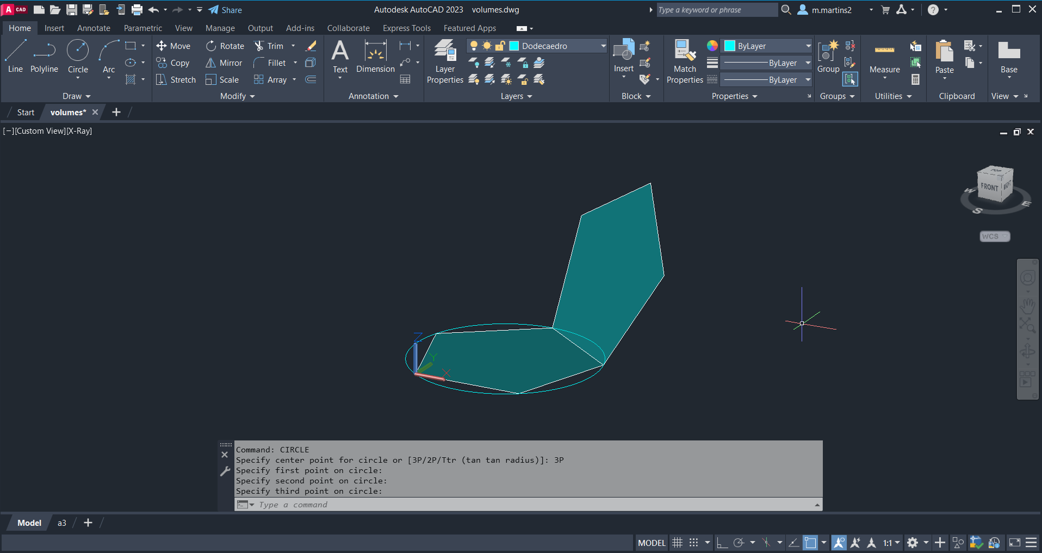Click the Match Properties tool
1042x553 pixels.
(x=685, y=61)
